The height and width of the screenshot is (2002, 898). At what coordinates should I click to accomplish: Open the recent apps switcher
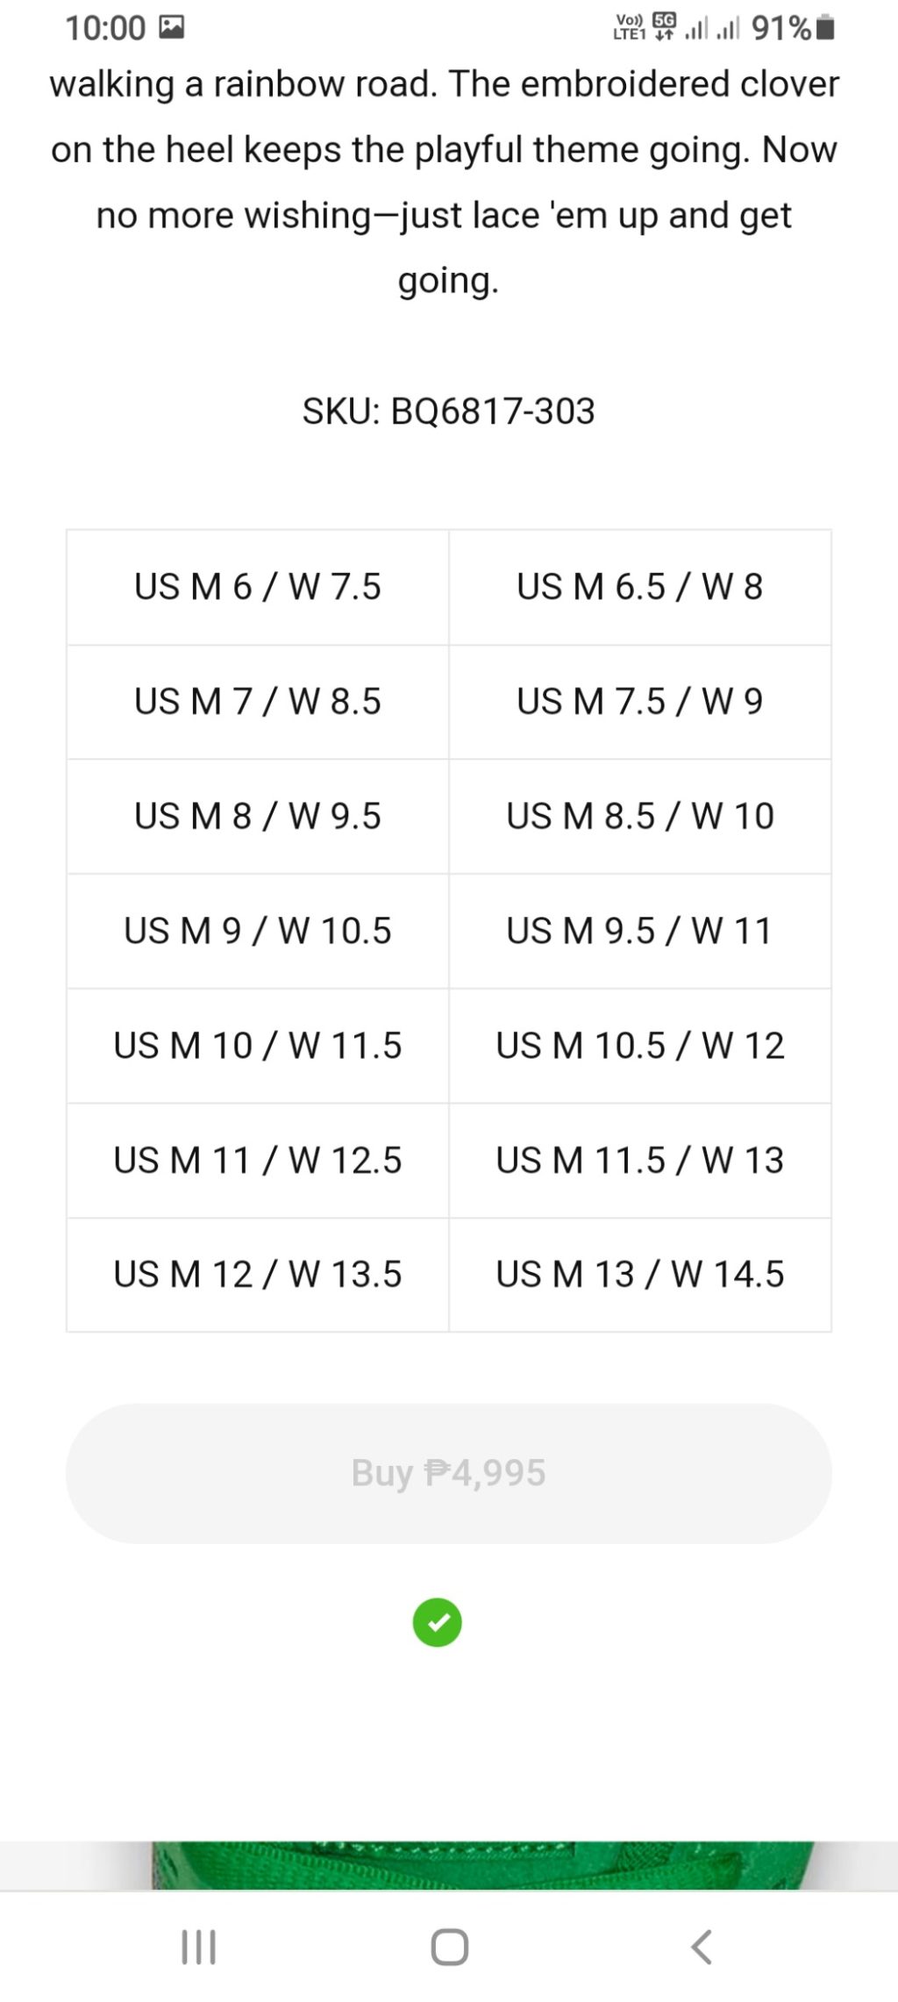pyautogui.click(x=198, y=1947)
